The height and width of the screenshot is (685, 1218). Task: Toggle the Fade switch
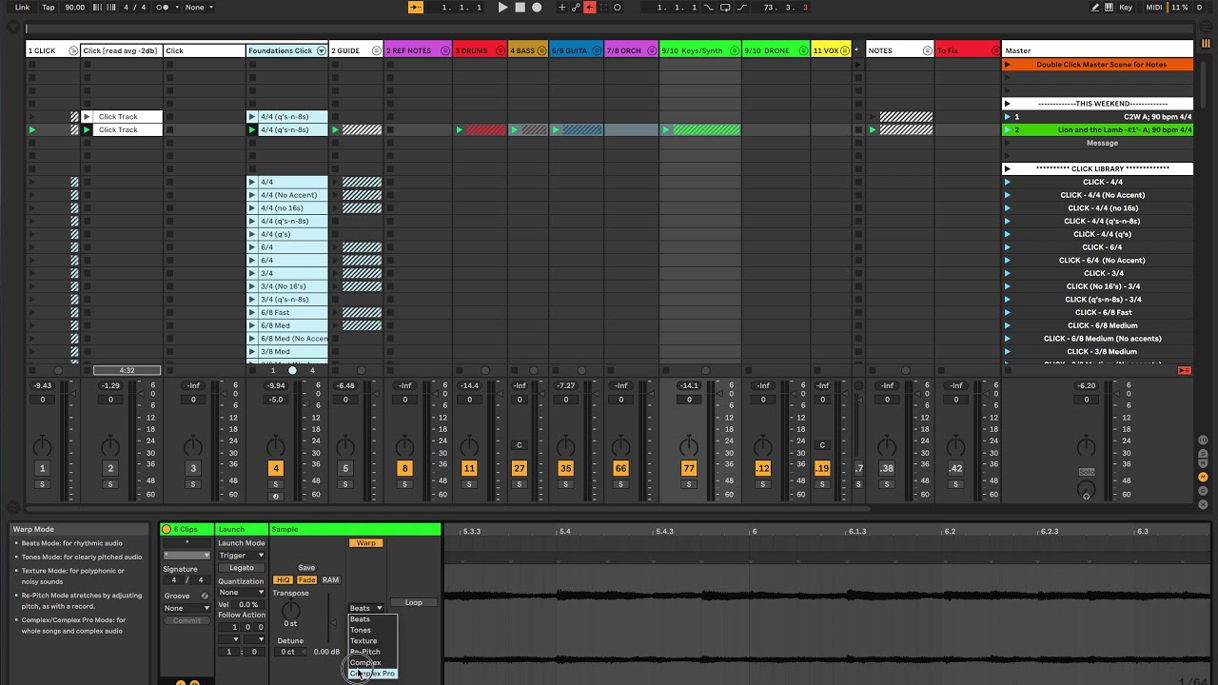click(x=306, y=579)
